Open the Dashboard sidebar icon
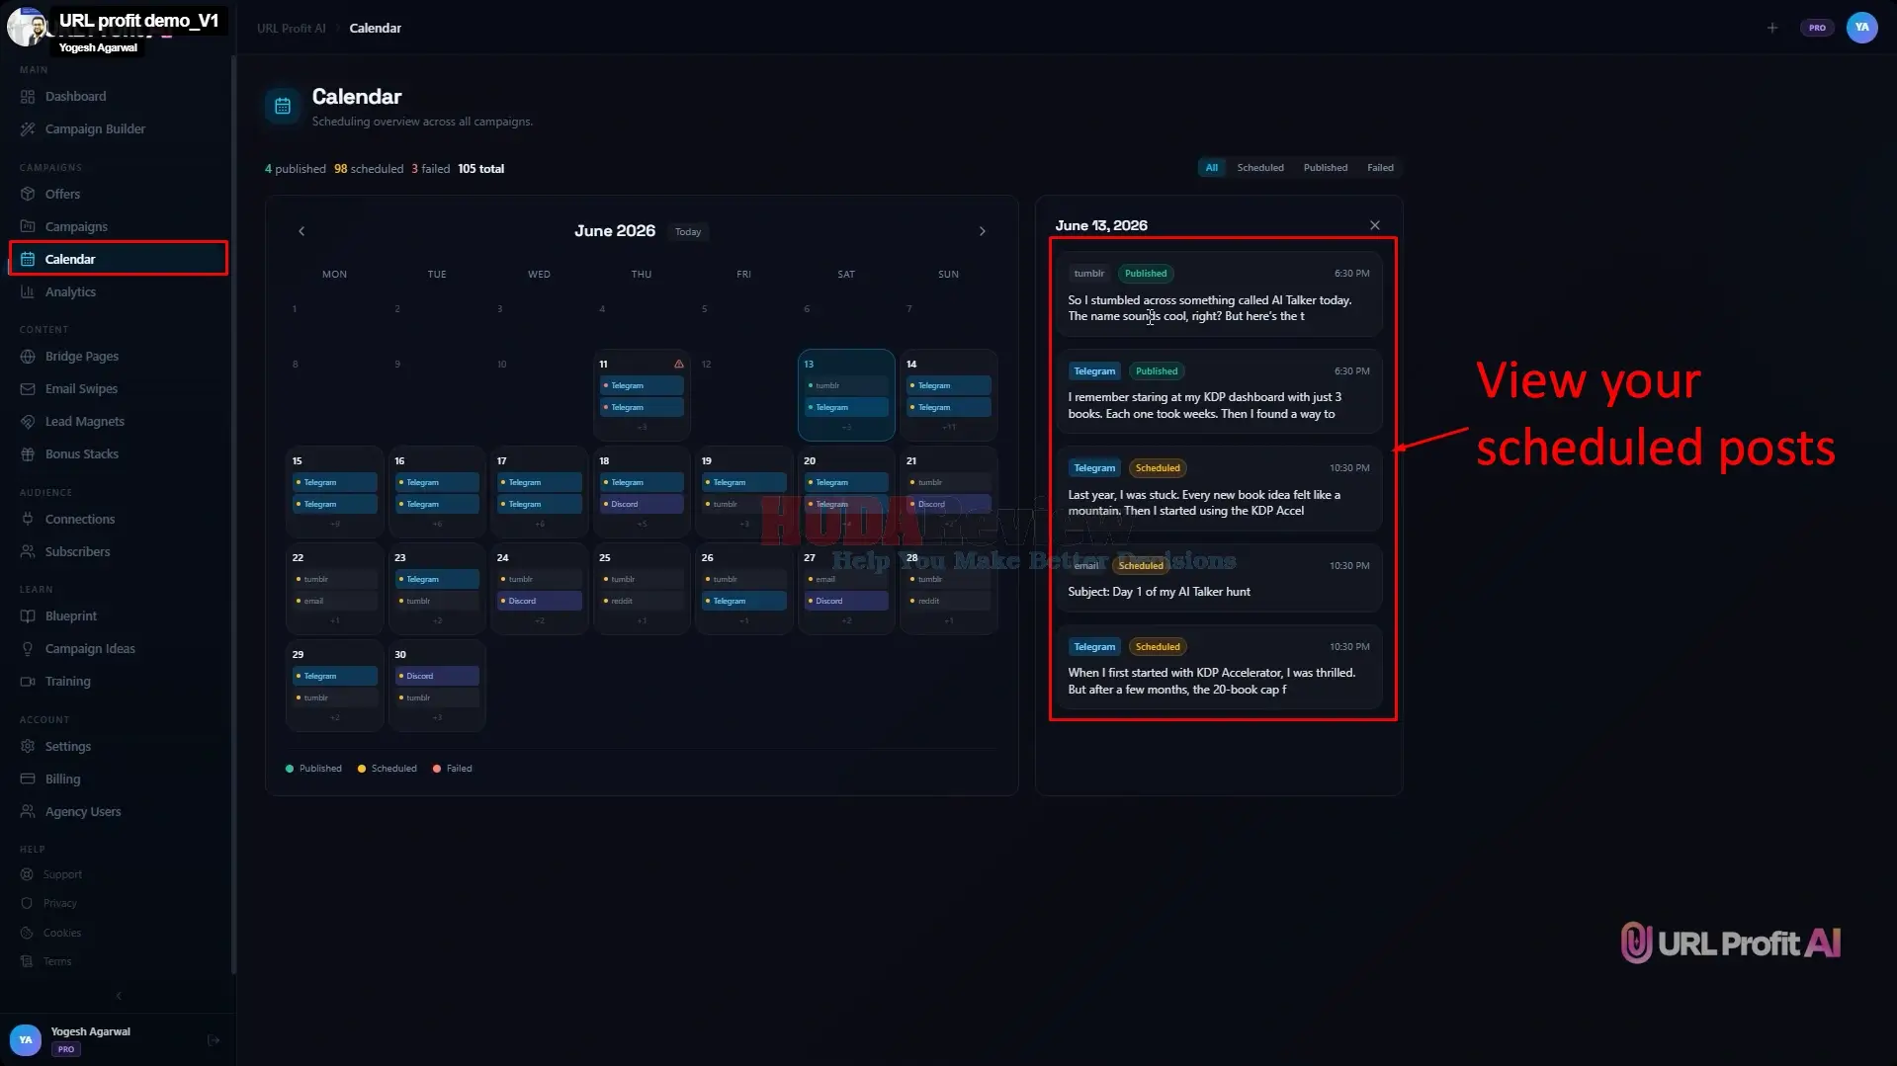Viewport: 1897px width, 1066px height. pyautogui.click(x=28, y=96)
